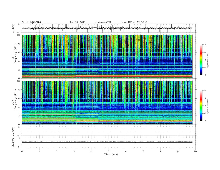Screen dimensions: 220x170
Task: Click the 9 minute tick label
Action: (178, 151)
